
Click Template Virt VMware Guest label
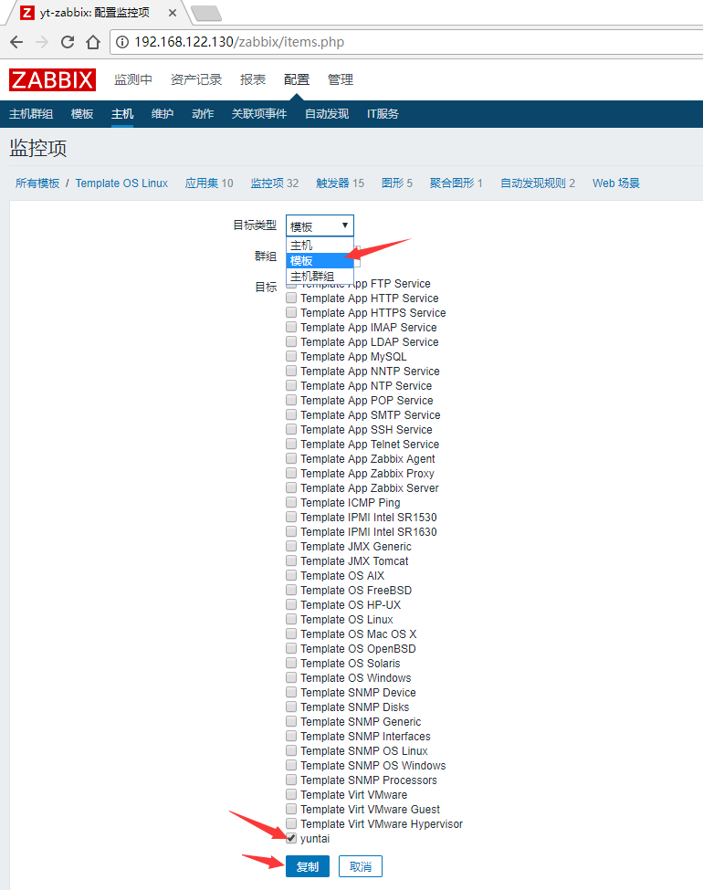371,810
